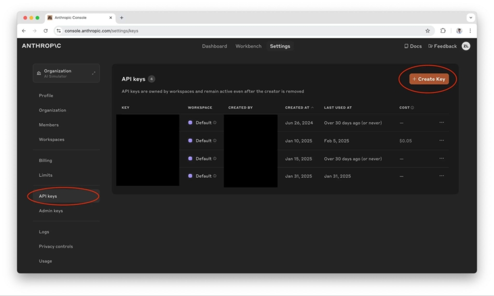Open Profile settings in sidebar

46,96
